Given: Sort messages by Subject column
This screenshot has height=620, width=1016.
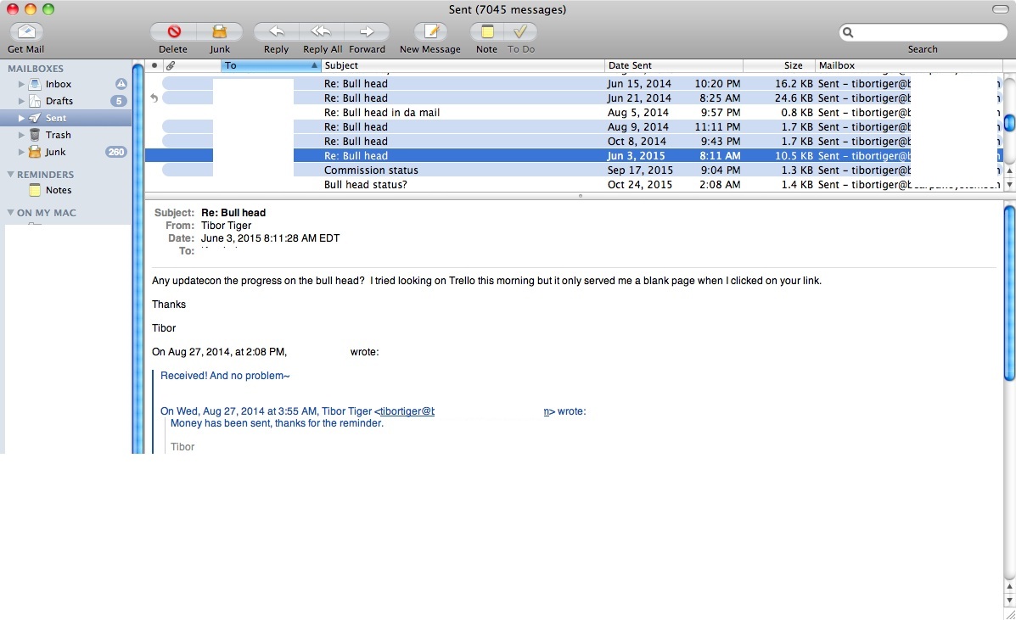Looking at the screenshot, I should pos(463,65).
